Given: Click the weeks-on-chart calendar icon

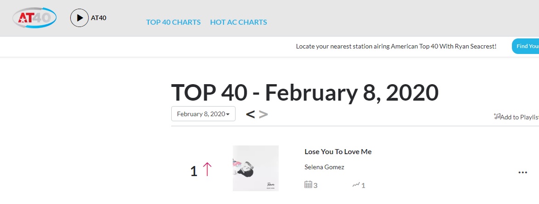Looking at the screenshot, I should [309, 185].
